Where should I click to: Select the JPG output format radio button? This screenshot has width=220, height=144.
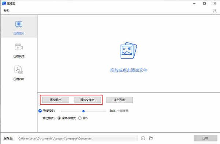point(80,118)
